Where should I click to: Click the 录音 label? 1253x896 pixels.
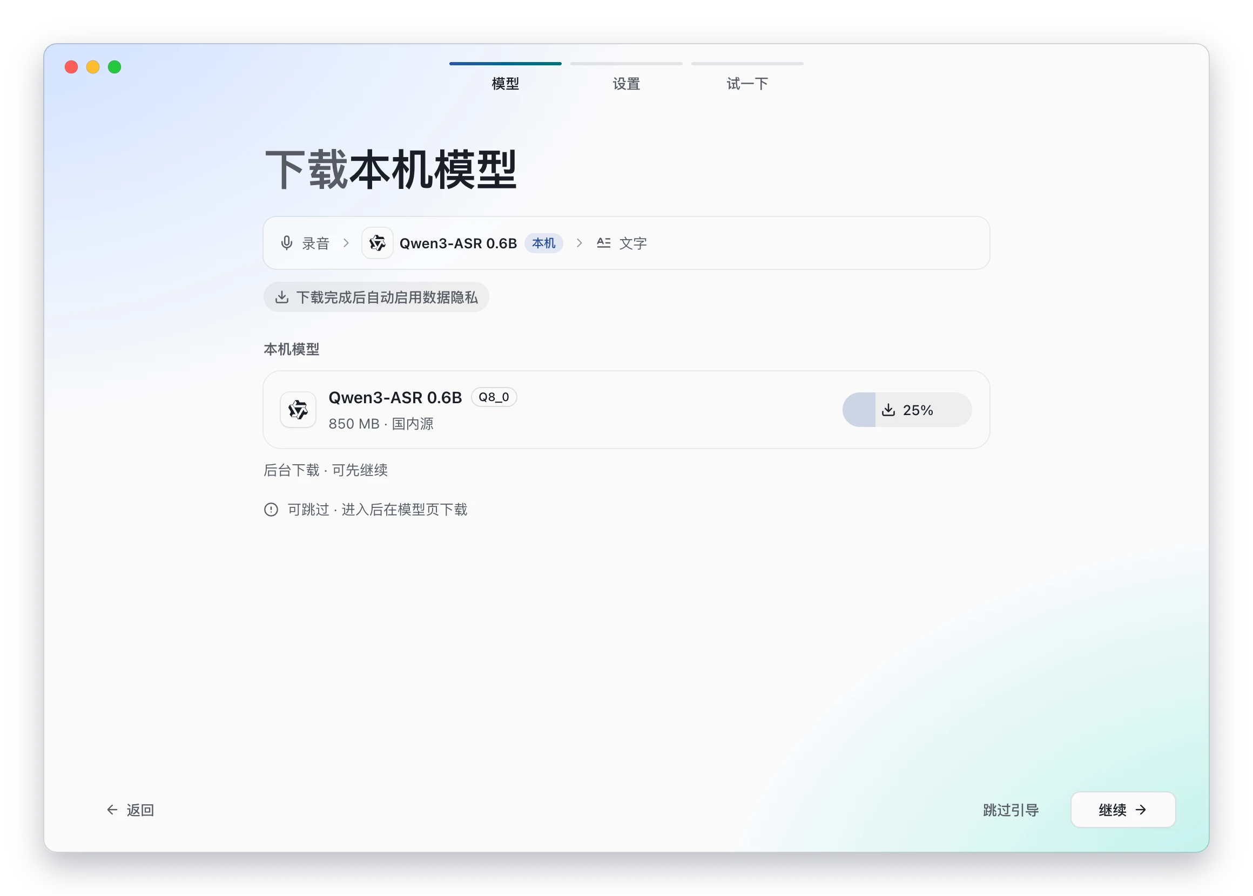coord(316,243)
